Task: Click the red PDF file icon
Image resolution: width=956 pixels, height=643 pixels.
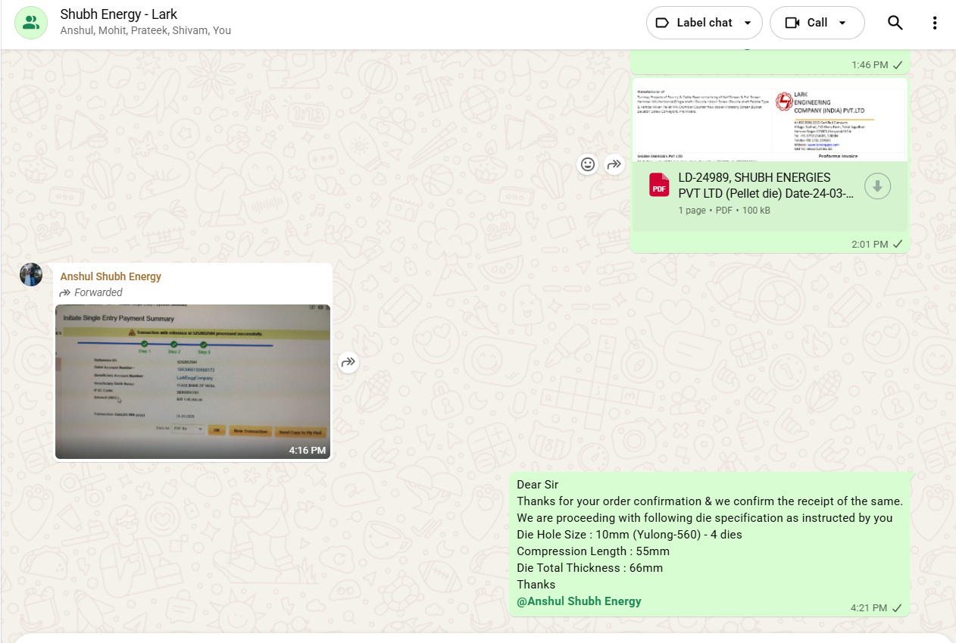Action: point(659,186)
